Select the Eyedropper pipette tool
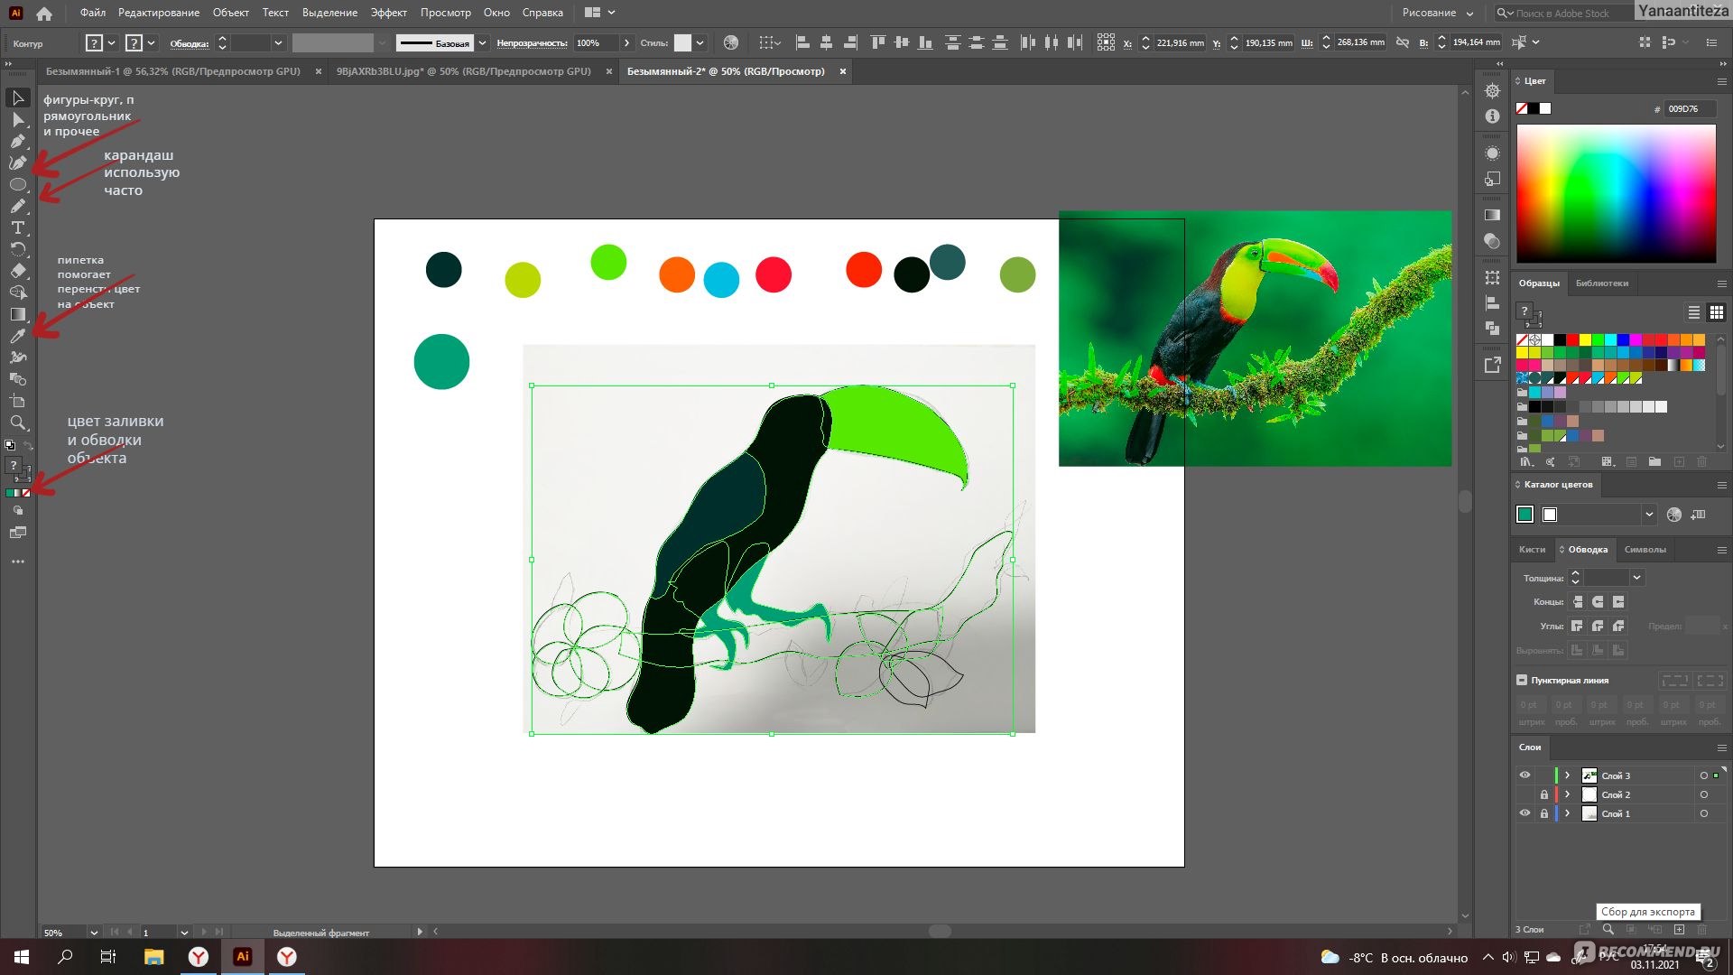The height and width of the screenshot is (975, 1733). click(x=16, y=335)
